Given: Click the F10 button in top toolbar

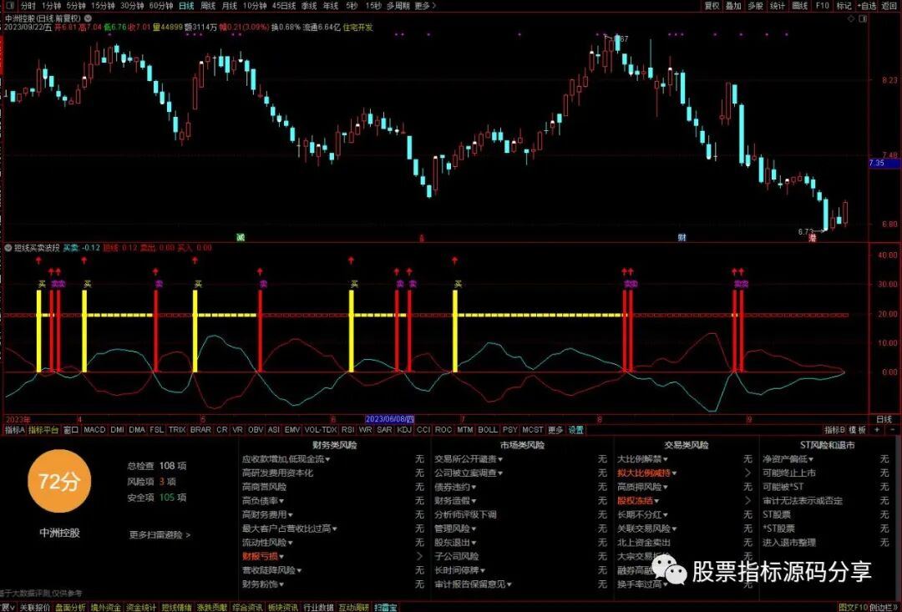Looking at the screenshot, I should (x=822, y=6).
